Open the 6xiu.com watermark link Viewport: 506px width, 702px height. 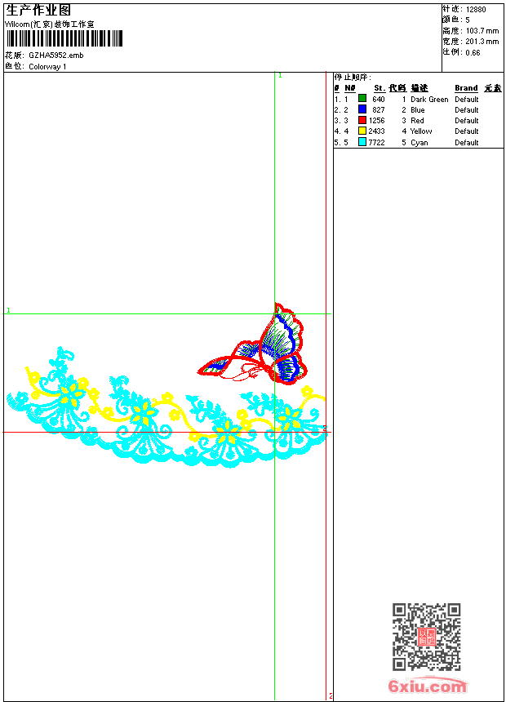click(x=427, y=686)
